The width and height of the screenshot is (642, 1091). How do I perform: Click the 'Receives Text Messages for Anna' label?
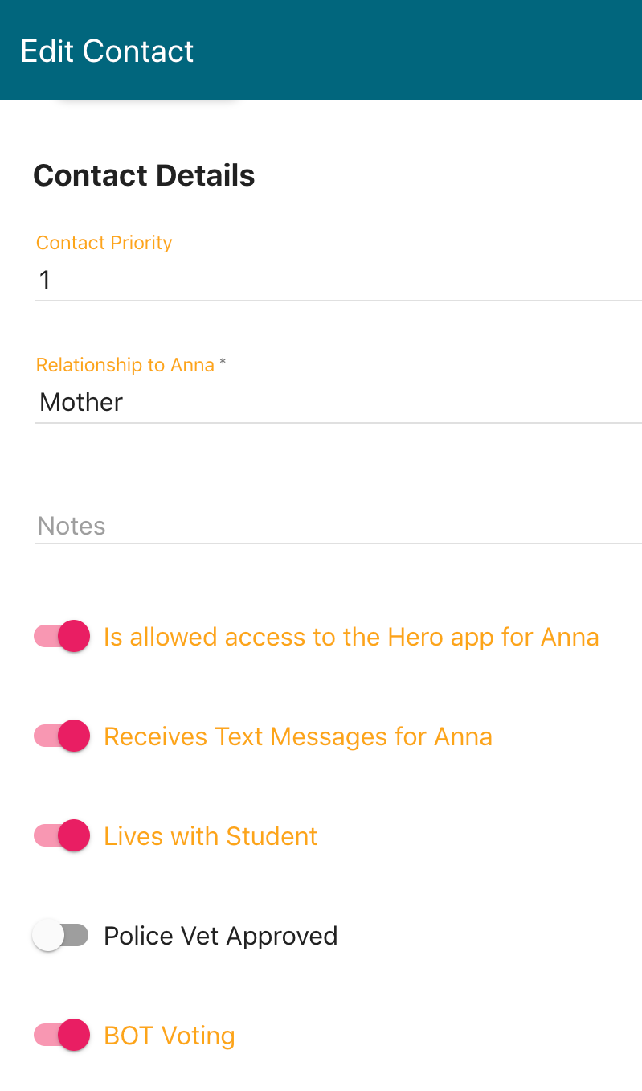pyautogui.click(x=298, y=736)
